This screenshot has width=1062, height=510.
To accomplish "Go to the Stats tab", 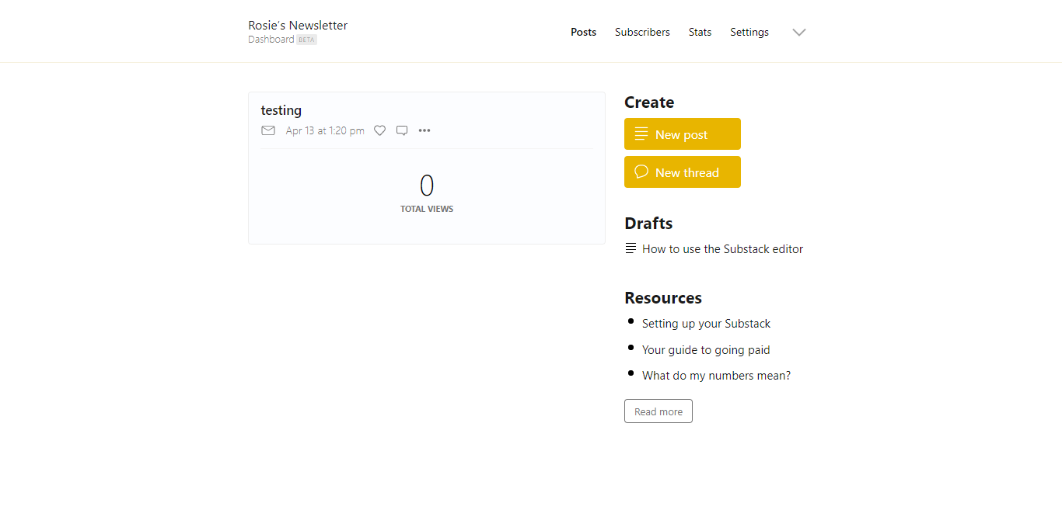I will point(700,32).
